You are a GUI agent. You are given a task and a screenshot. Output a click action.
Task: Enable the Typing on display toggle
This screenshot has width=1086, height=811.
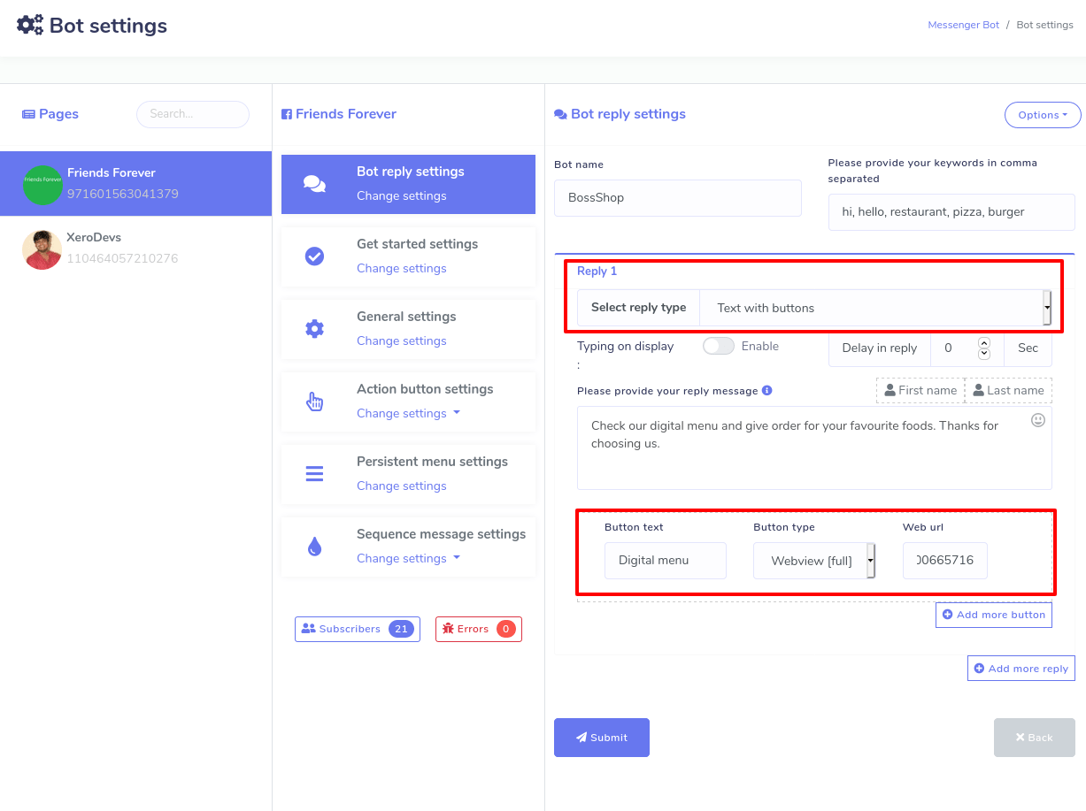click(x=718, y=347)
